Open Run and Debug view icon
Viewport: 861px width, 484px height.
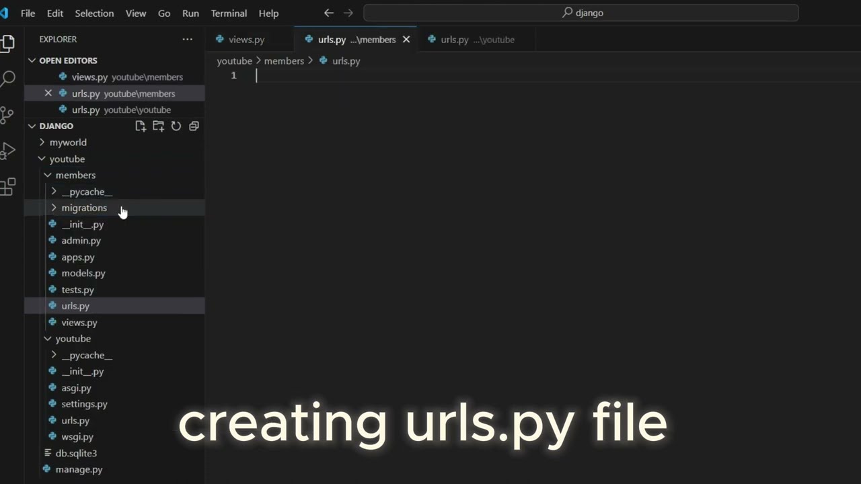pos(7,151)
